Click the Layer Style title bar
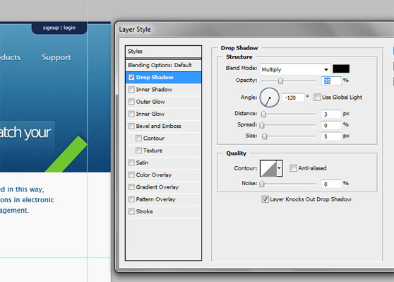 pyautogui.click(x=255, y=30)
